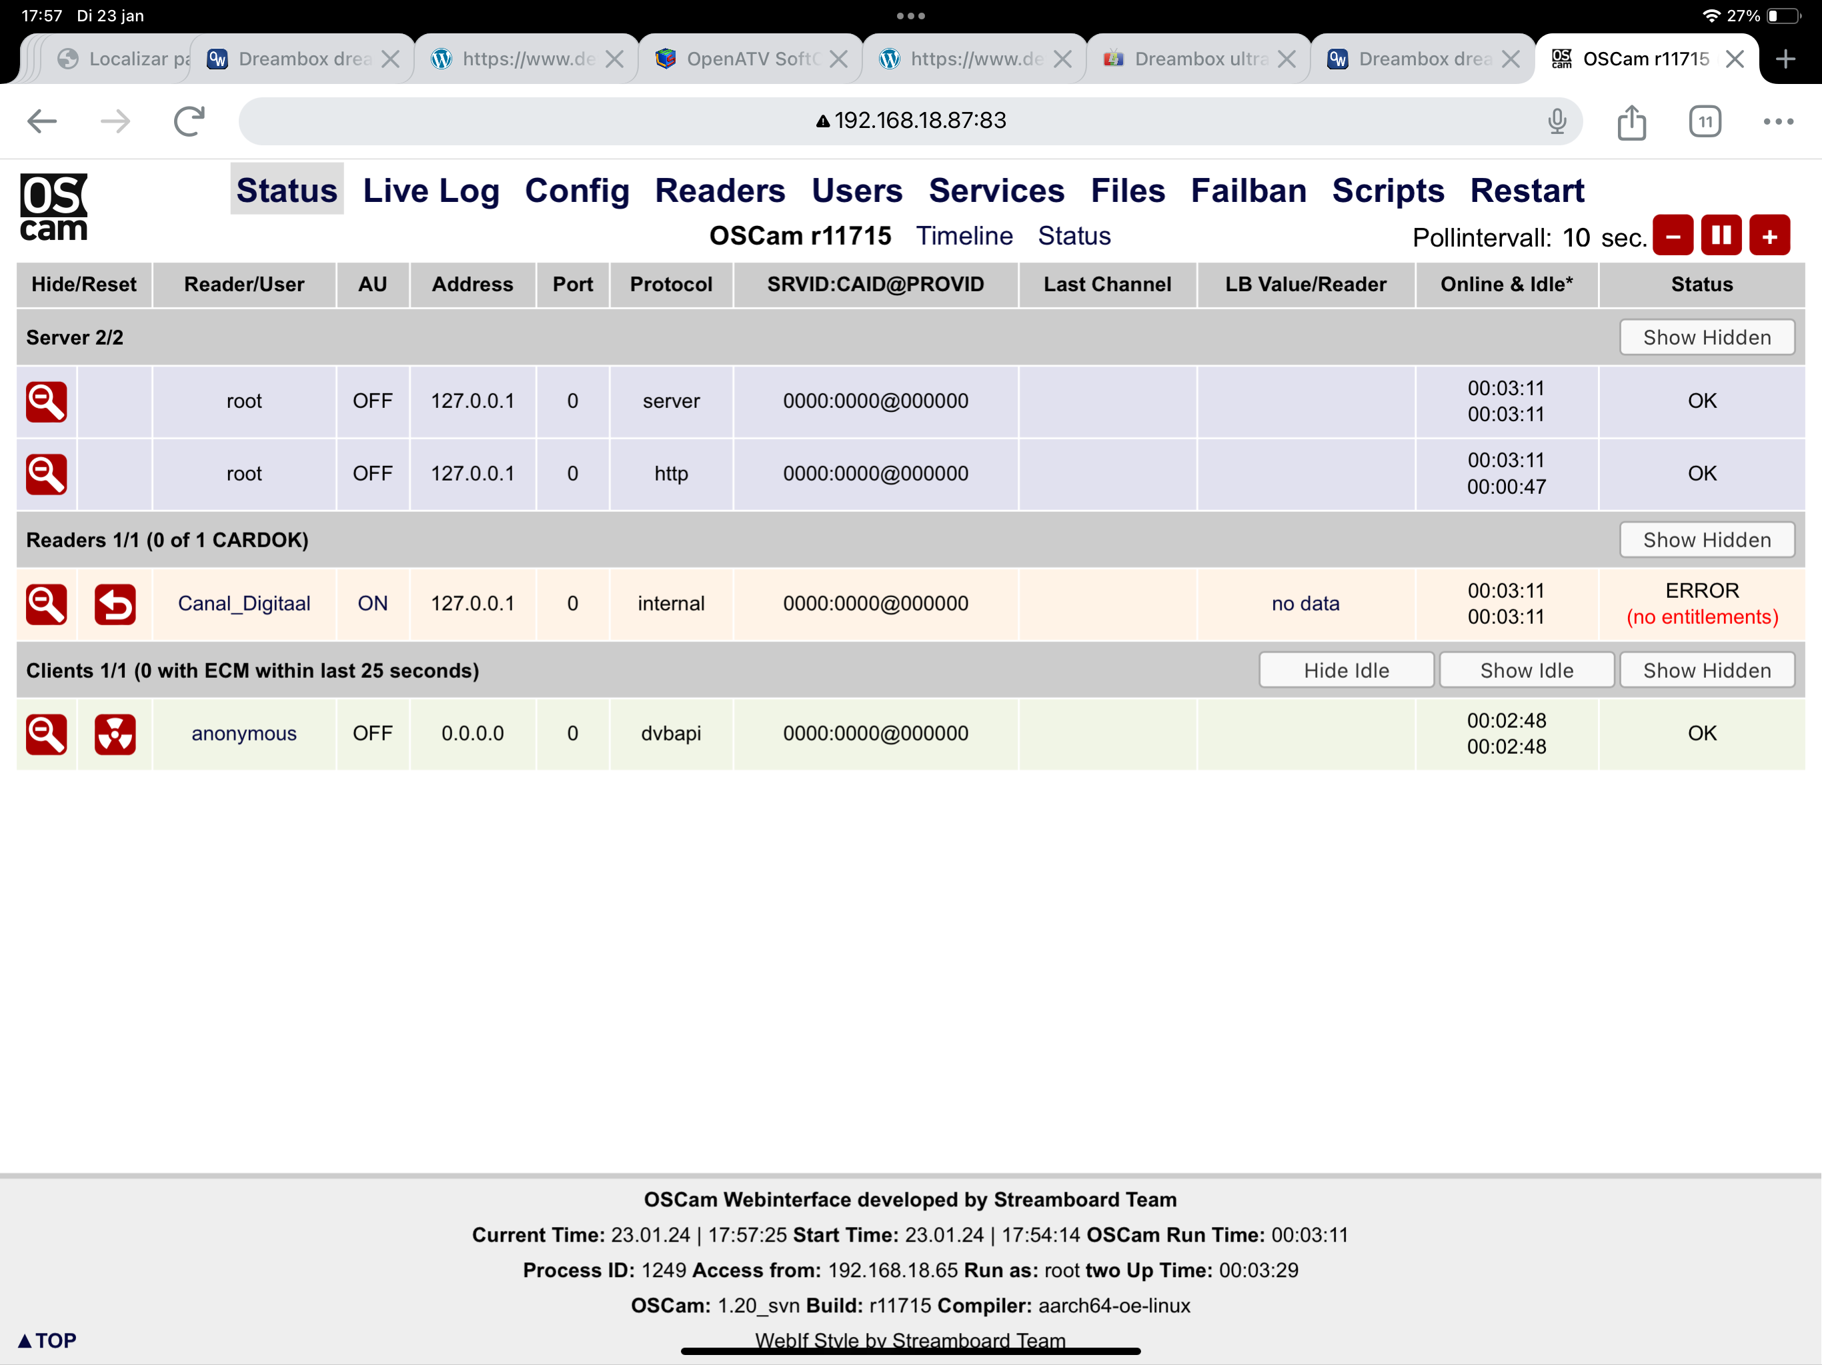Jump to TOP link at page bottom

(47, 1340)
